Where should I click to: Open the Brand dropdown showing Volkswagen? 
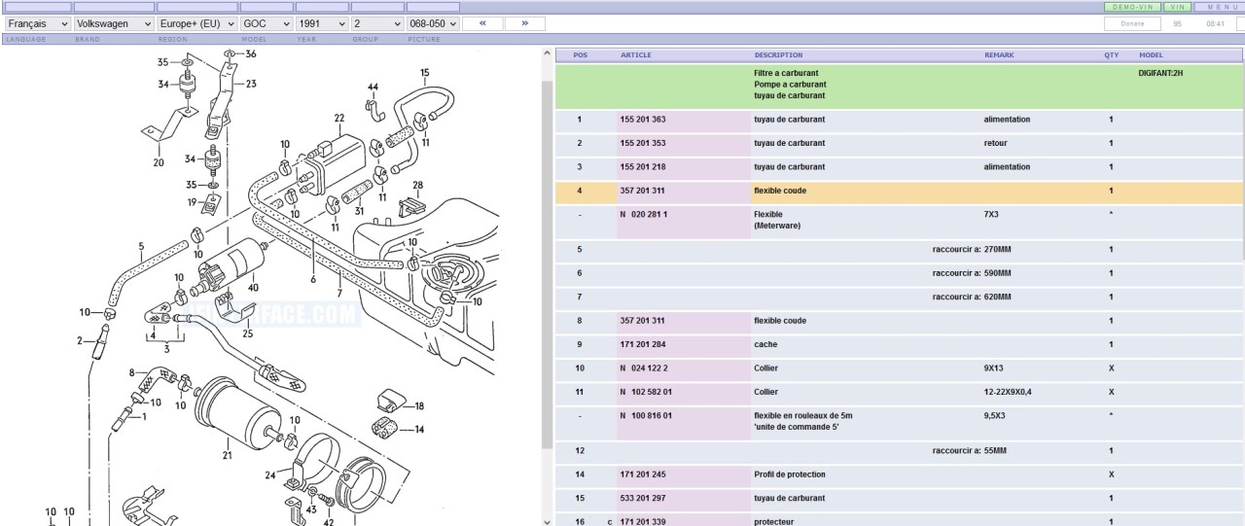pyautogui.click(x=114, y=23)
